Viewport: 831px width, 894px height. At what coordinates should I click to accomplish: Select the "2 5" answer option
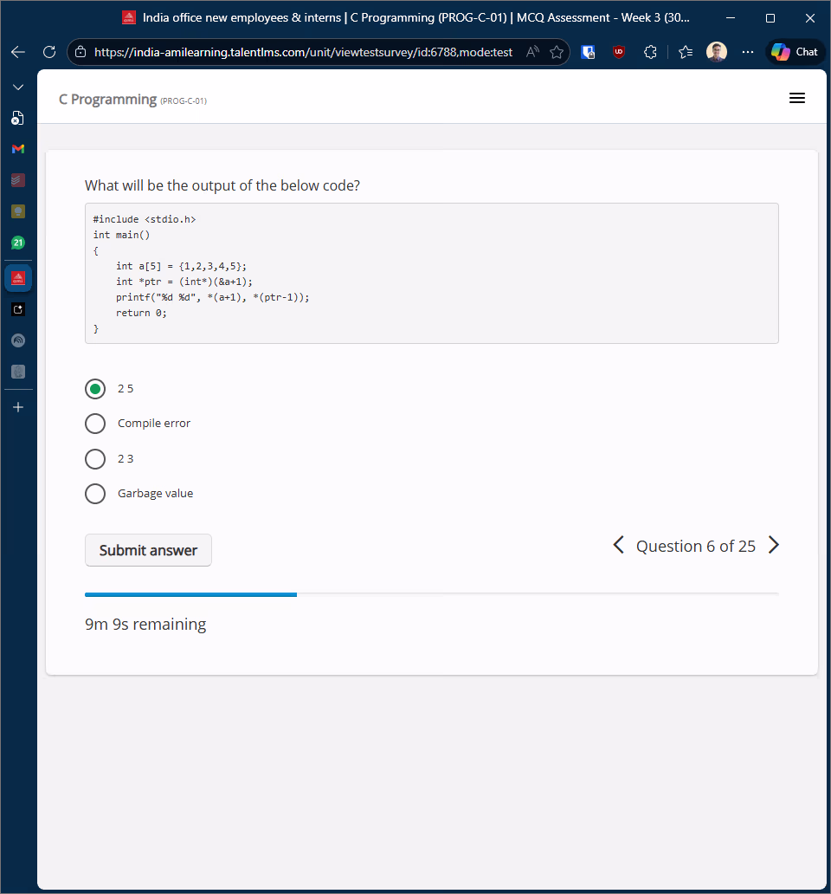[x=95, y=389]
